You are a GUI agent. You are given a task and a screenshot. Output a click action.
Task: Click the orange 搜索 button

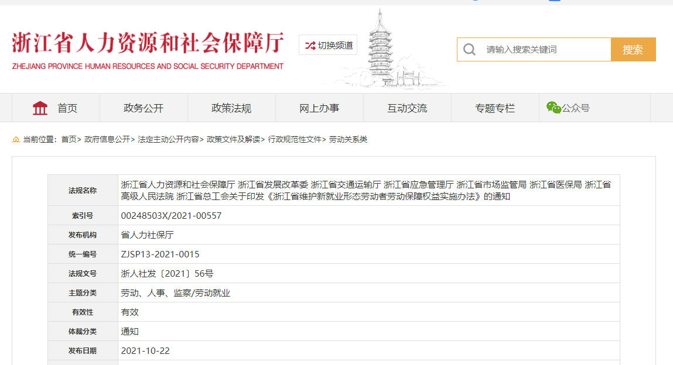click(633, 50)
